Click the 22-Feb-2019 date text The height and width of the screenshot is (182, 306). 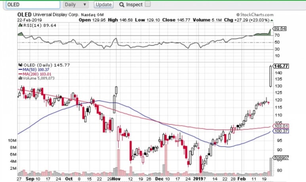29,20
